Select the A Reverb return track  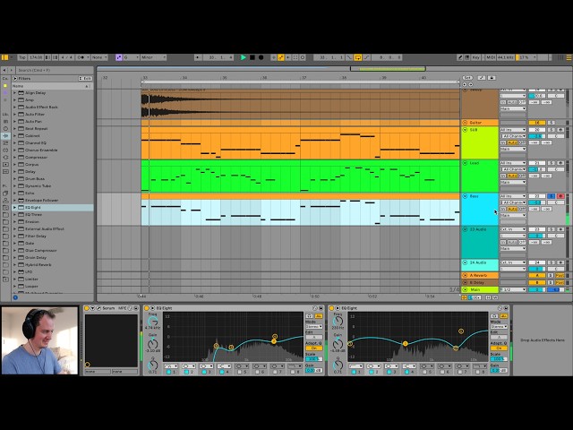click(x=480, y=275)
